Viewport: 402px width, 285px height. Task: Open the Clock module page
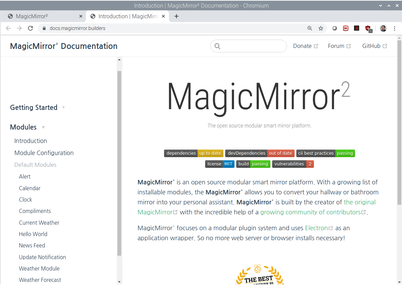click(25, 200)
